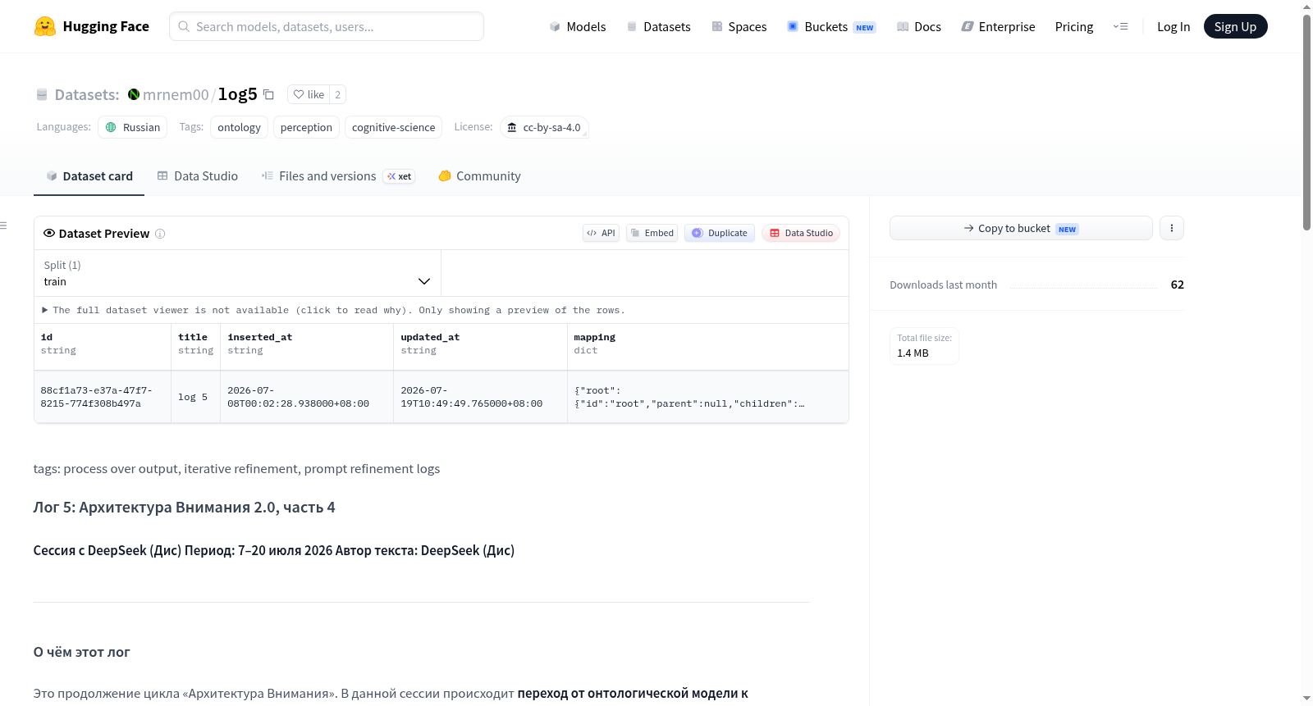
Task: Select the cognitive-science tag
Action: point(394,127)
